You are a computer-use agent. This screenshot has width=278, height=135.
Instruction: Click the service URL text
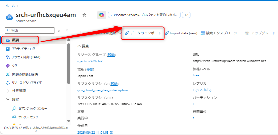click(230, 61)
